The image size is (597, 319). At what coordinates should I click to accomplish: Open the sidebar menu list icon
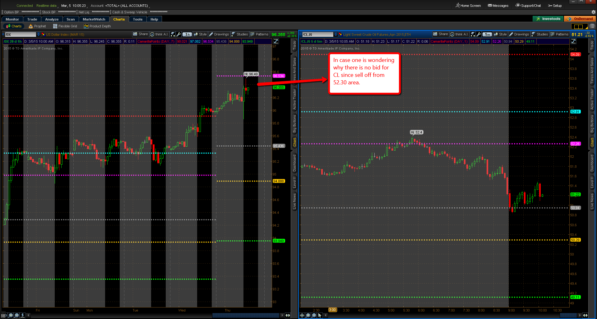592,26
